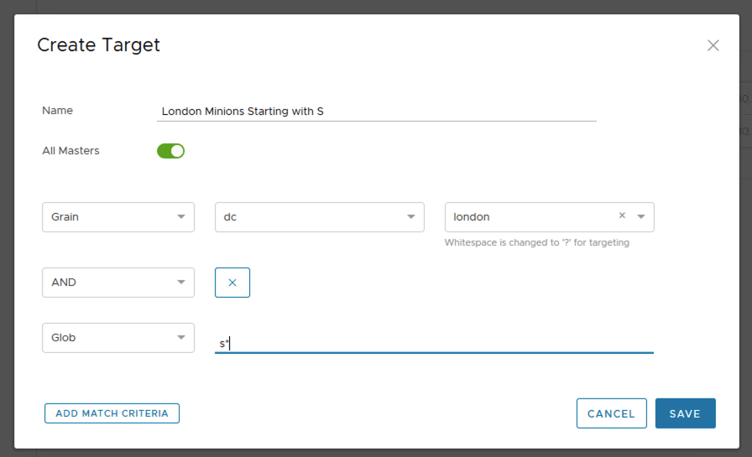Expand the Glob match type dropdown
Screen dimensions: 752x457
click(118, 338)
